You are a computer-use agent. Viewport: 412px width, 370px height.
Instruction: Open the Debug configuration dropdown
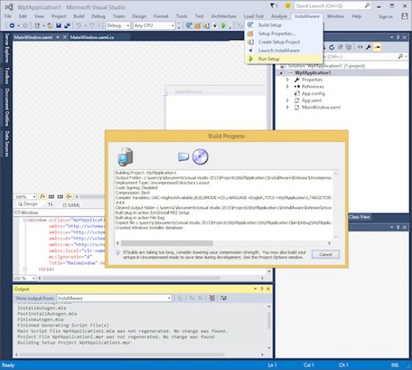click(117, 25)
